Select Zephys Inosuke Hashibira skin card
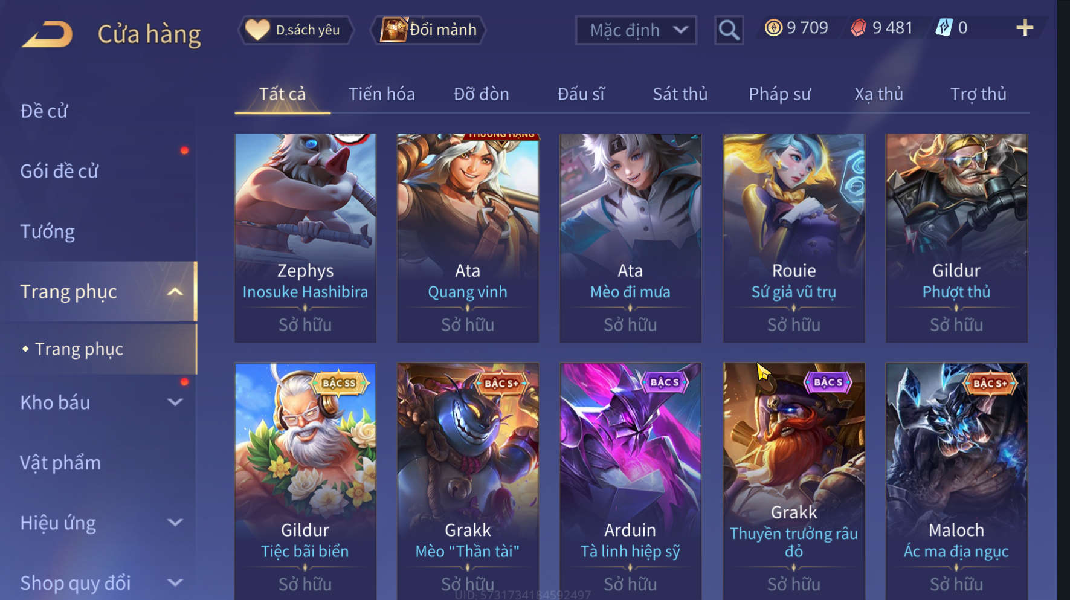Image resolution: width=1070 pixels, height=600 pixels. click(x=305, y=238)
